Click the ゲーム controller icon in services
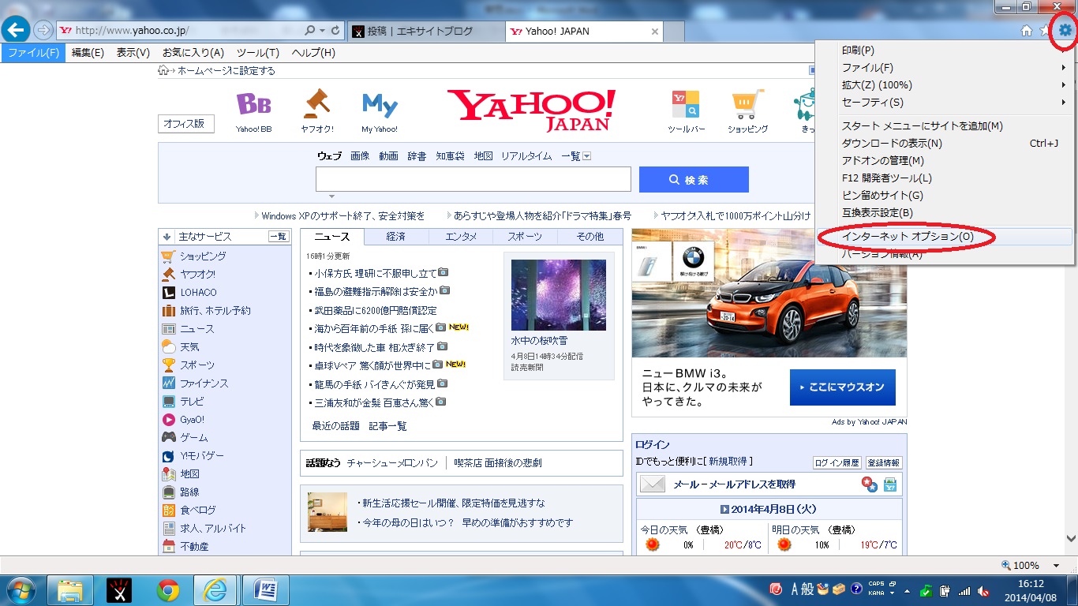Viewport: 1078px width, 606px height. [169, 437]
